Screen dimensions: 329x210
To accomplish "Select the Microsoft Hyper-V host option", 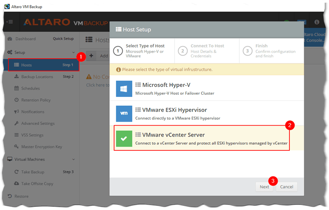I will pyautogui.click(x=207, y=88).
